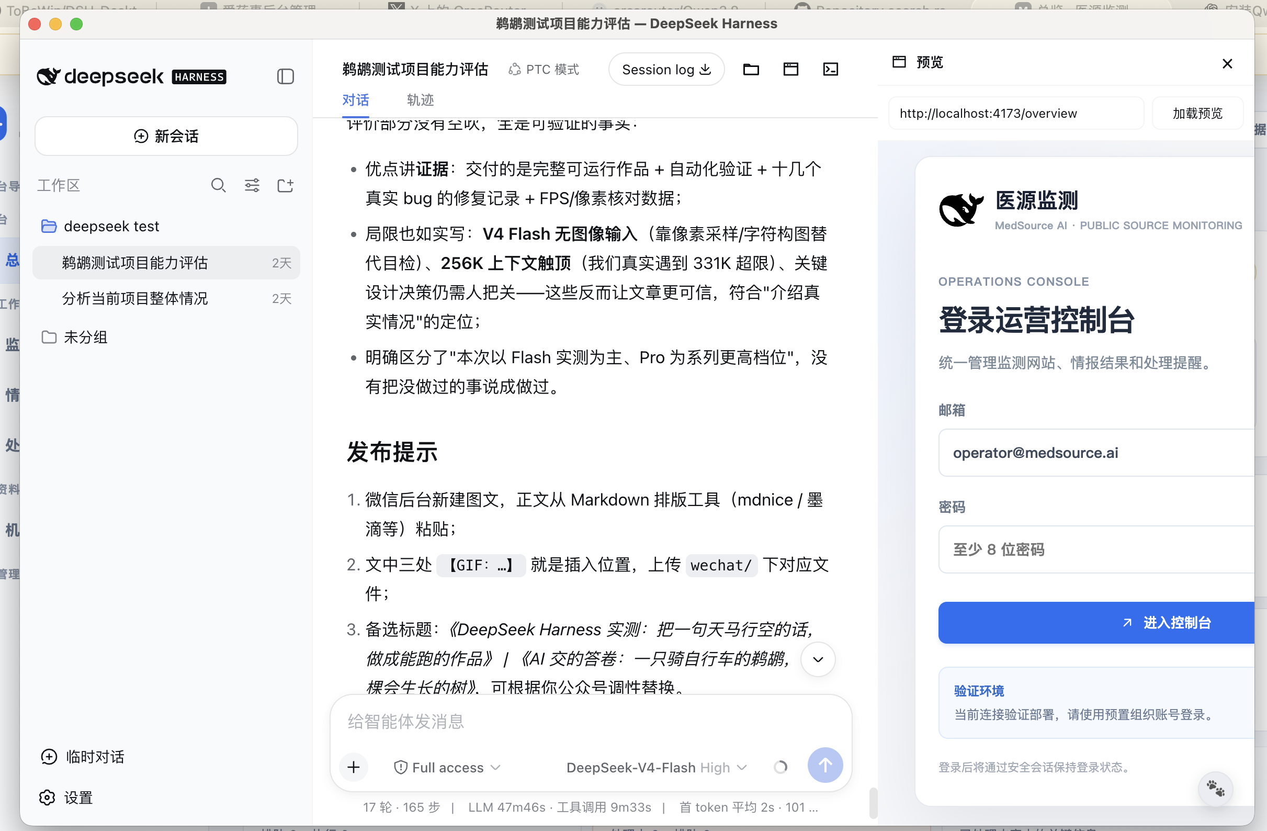Open 设置 settings

[x=66, y=798]
